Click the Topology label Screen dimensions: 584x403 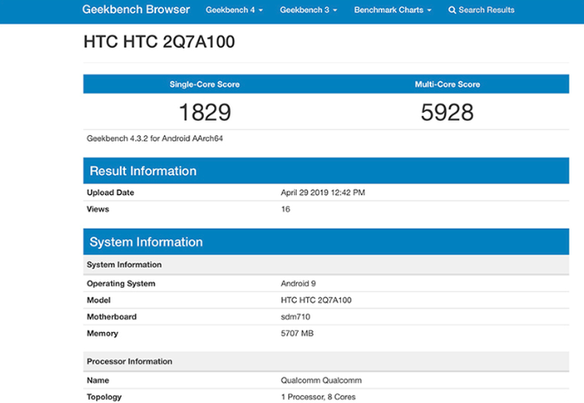tap(104, 397)
